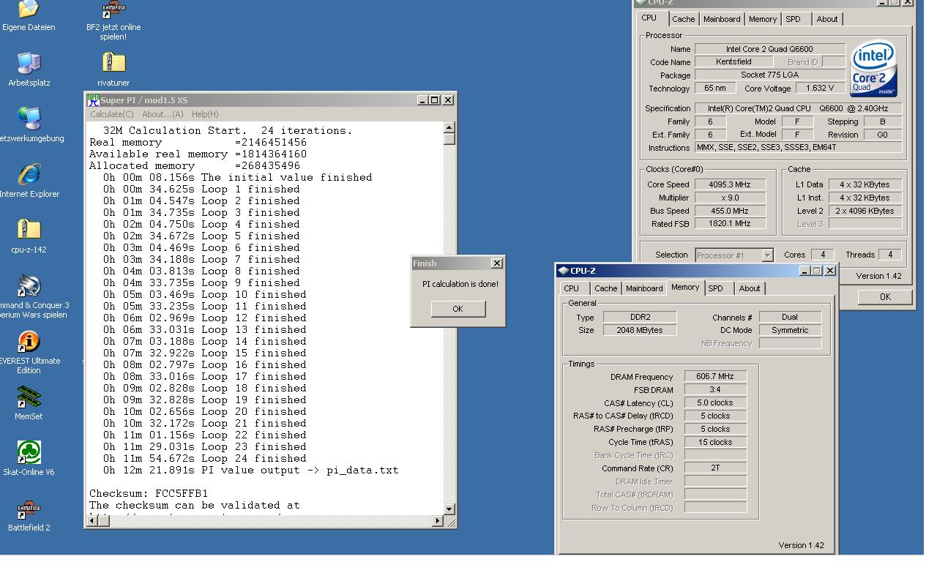Open About tab in back CPU-Z window
This screenshot has width=937, height=562.
827,19
